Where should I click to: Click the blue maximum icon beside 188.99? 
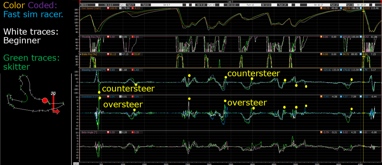(341, 8)
